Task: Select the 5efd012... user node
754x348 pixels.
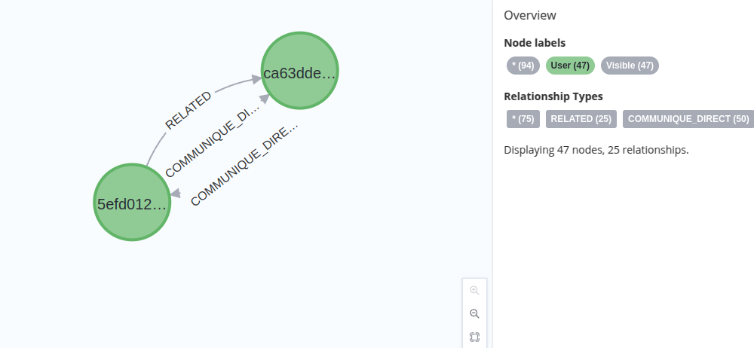Action: [132, 203]
